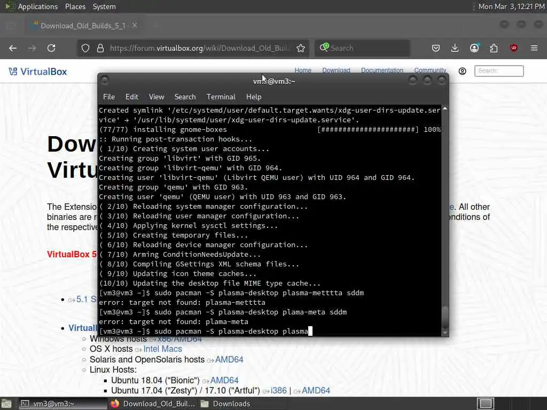Switch to Firefox Download_Old_Buil taskbar button

click(153, 404)
